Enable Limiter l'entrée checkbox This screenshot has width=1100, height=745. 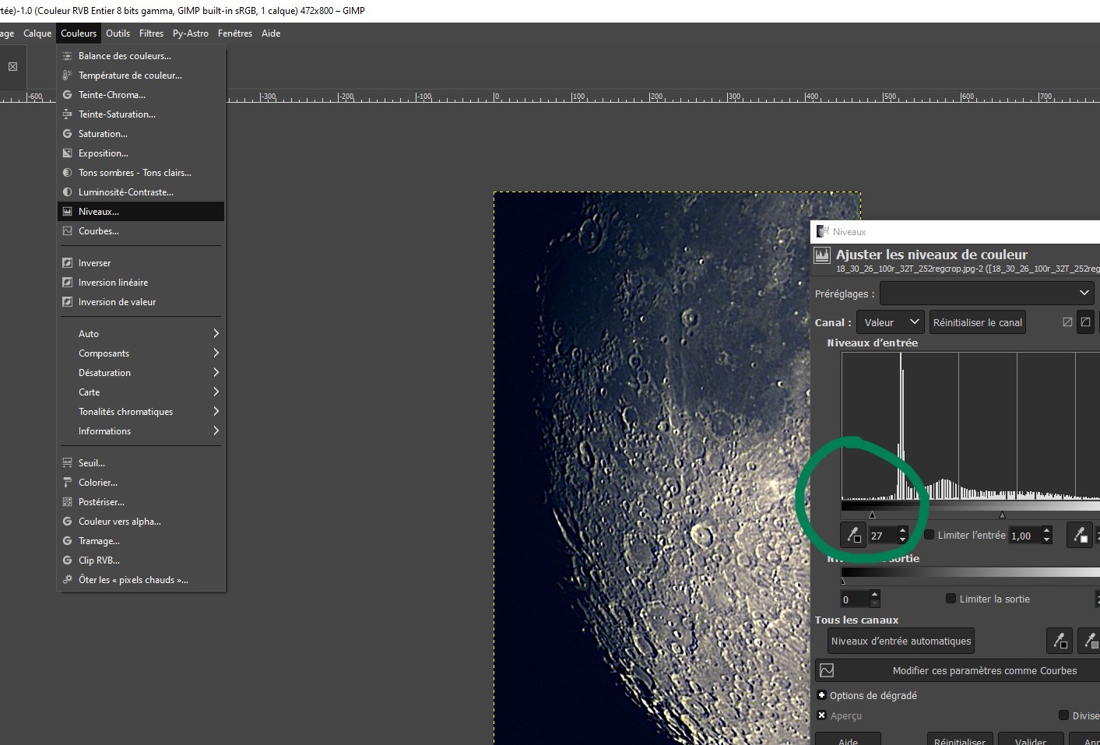(929, 535)
